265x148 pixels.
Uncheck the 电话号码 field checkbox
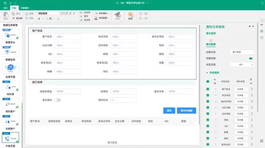(208, 95)
